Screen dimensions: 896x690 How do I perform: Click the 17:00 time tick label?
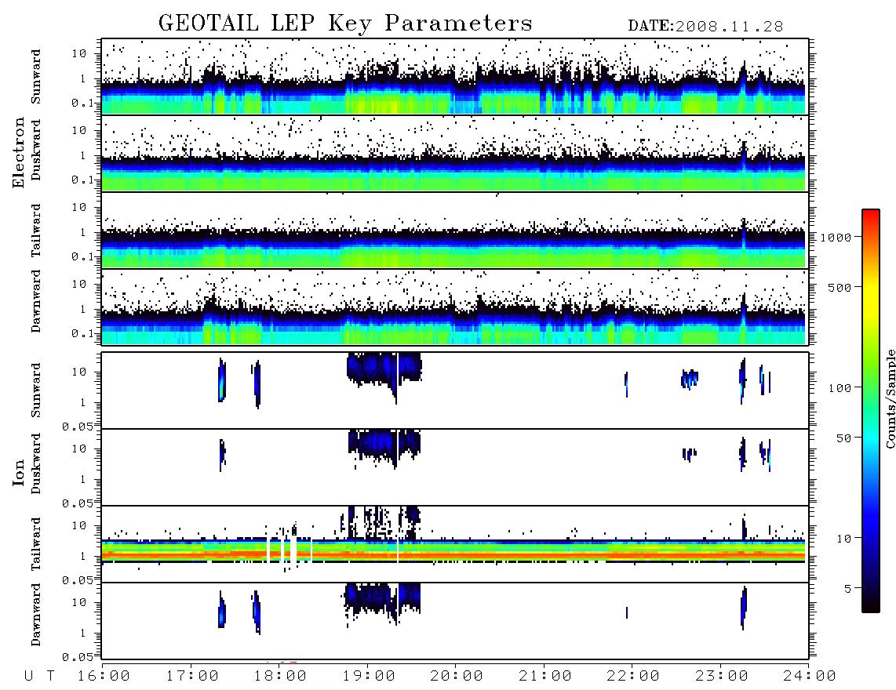coord(192,677)
